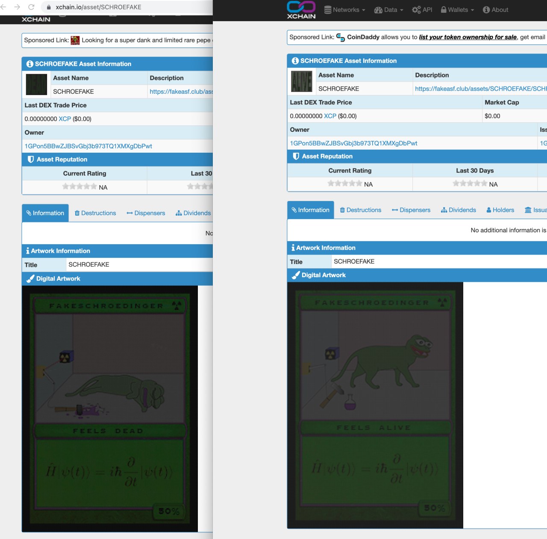The width and height of the screenshot is (547, 539).
Task: Click the XCP link in left window
Action: click(x=65, y=119)
